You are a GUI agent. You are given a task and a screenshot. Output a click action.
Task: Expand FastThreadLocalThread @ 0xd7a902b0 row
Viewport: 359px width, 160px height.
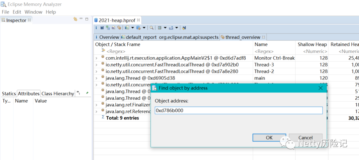coord(96,65)
